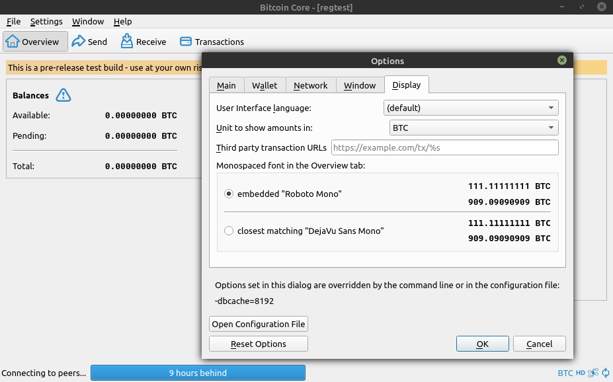This screenshot has width=613, height=382.
Task: Click the Send toolbar icon
Action: 89,41
